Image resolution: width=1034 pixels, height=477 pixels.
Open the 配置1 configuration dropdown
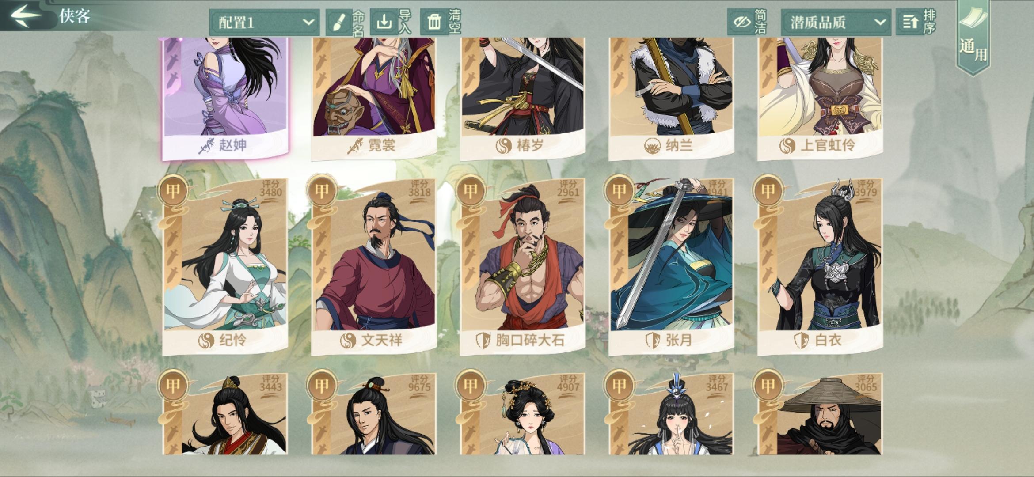click(x=265, y=22)
